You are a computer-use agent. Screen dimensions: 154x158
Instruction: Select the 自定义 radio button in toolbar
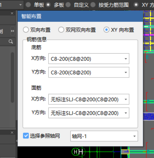[x=68, y=5]
